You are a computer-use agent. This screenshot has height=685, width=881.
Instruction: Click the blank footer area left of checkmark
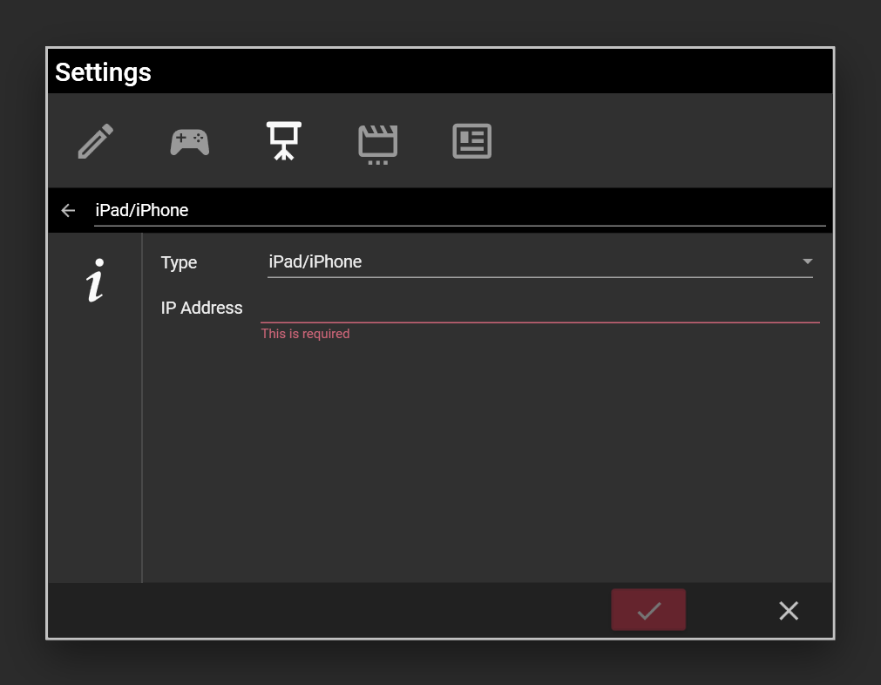pos(331,610)
